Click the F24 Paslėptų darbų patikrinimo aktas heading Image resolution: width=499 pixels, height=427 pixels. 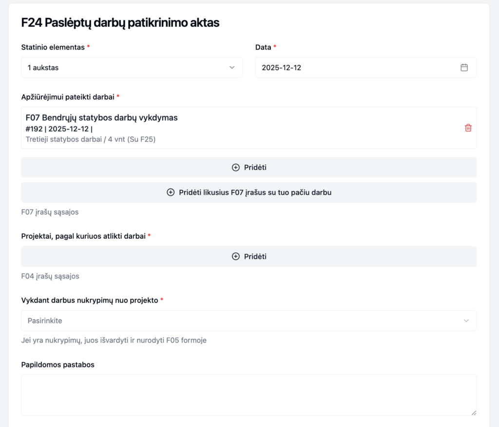(x=120, y=22)
